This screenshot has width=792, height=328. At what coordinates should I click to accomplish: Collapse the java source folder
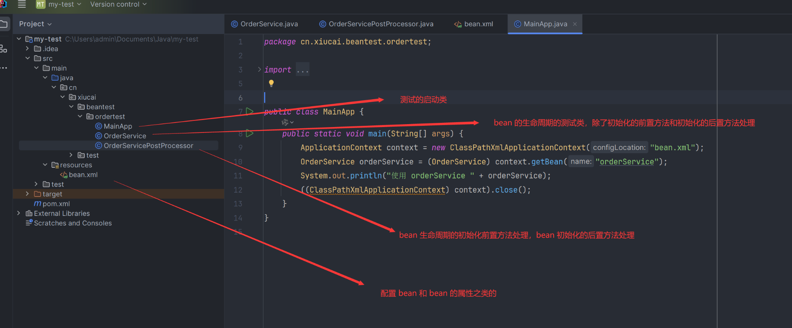pyautogui.click(x=45, y=78)
